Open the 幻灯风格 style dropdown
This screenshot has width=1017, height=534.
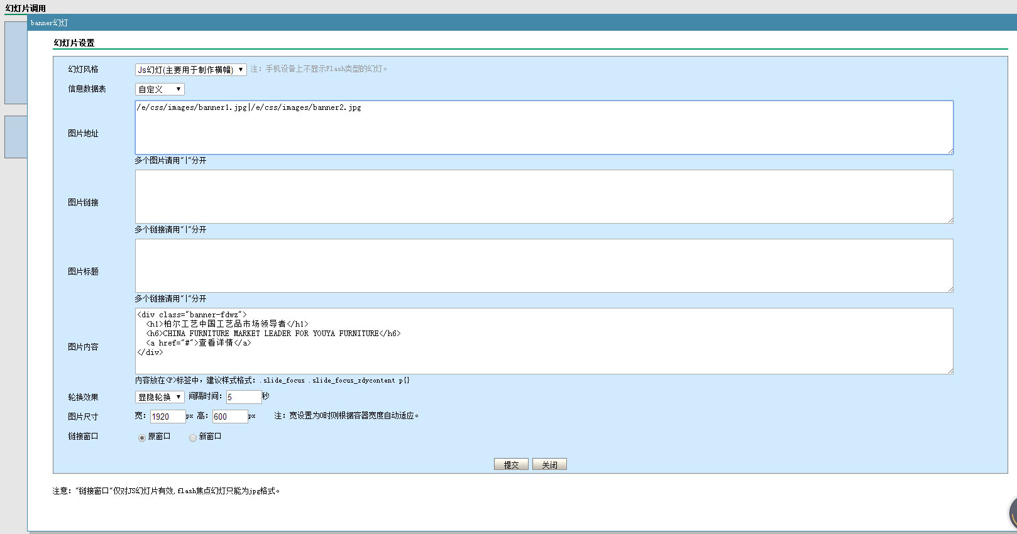[190, 70]
